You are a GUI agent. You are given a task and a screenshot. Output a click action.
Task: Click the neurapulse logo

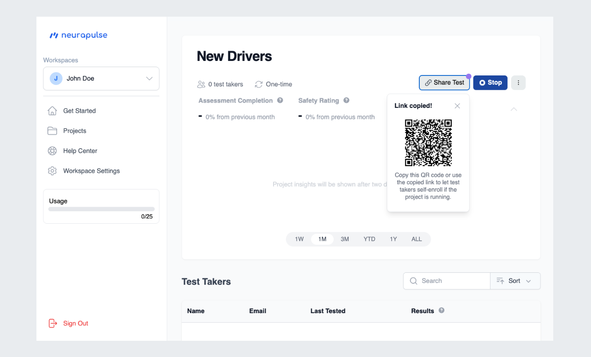(x=78, y=35)
